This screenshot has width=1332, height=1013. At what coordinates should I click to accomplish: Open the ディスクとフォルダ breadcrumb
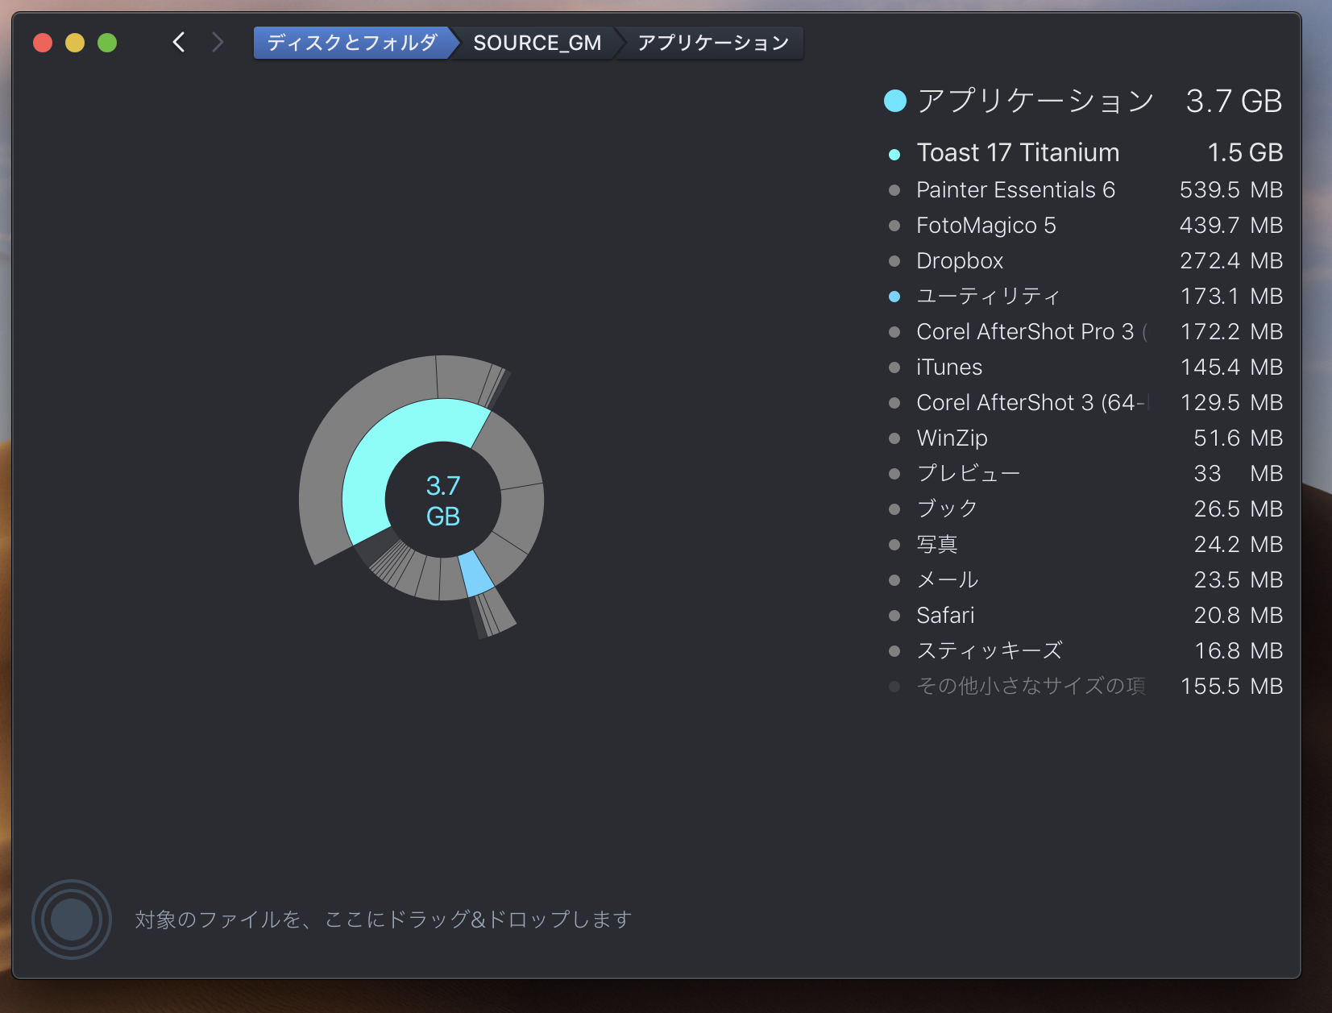[x=352, y=43]
